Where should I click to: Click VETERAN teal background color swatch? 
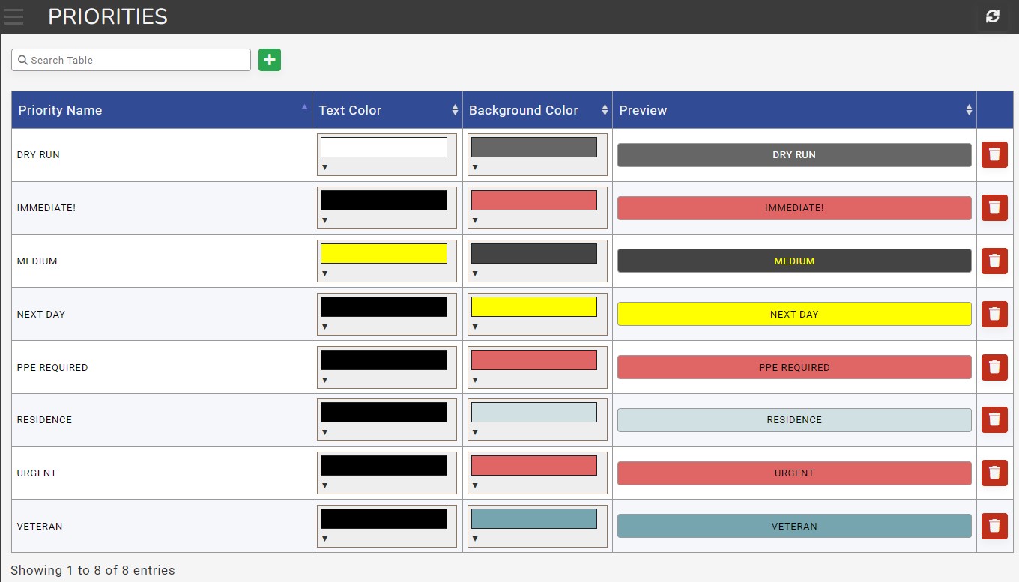pos(533,518)
